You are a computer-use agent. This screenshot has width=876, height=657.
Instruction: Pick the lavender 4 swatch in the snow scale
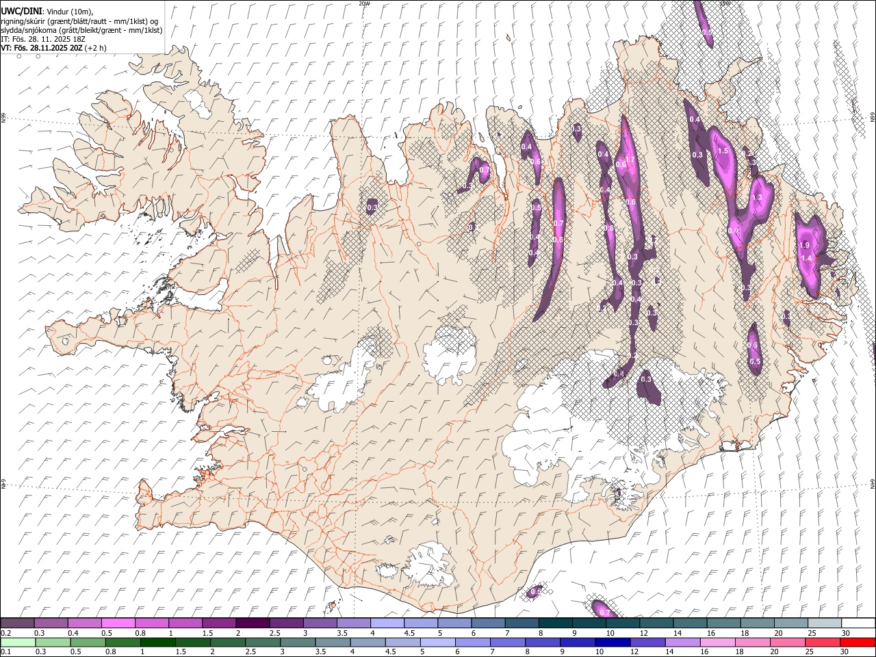(387, 623)
